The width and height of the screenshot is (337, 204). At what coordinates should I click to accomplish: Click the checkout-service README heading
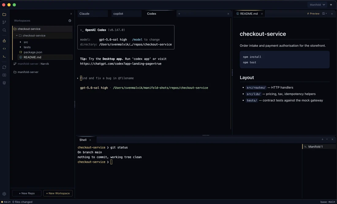pos(263,34)
